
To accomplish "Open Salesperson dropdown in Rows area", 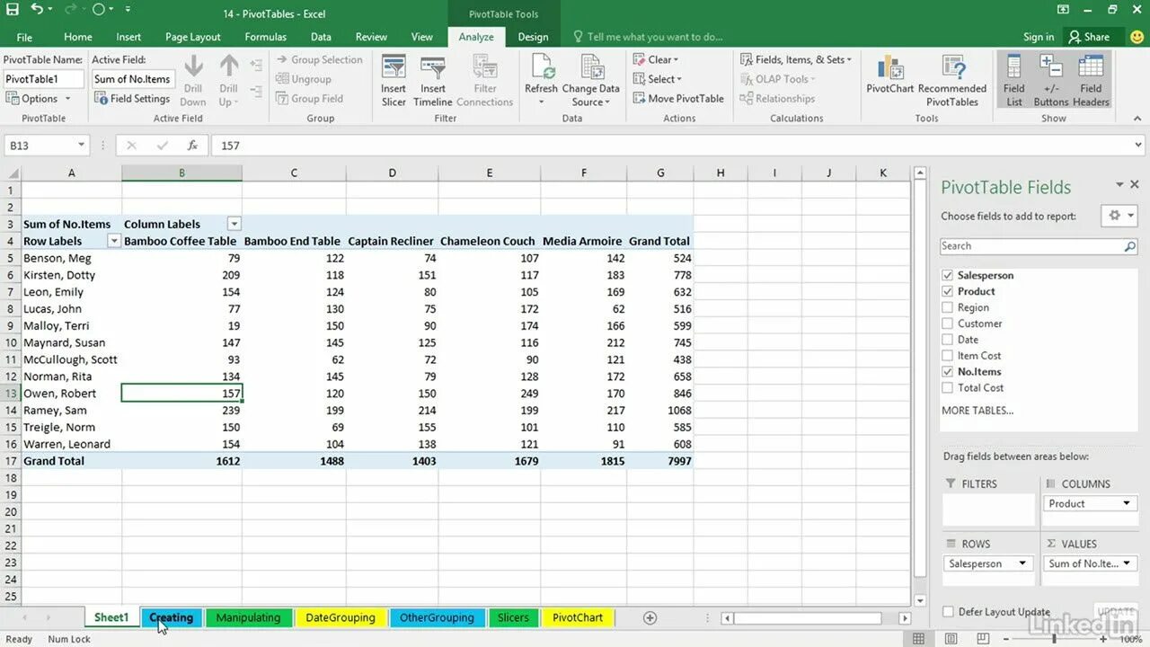I will 1022,563.
